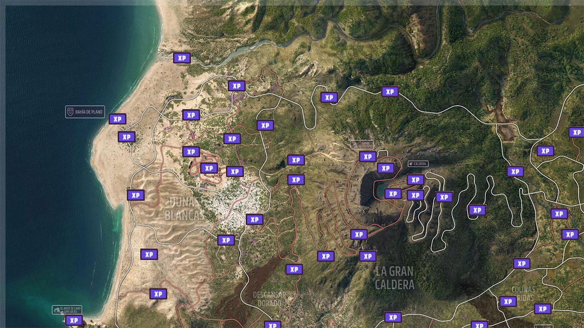Click XP marker directly below Gran Telescopio label
This screenshot has width=584, height=328.
(368, 157)
